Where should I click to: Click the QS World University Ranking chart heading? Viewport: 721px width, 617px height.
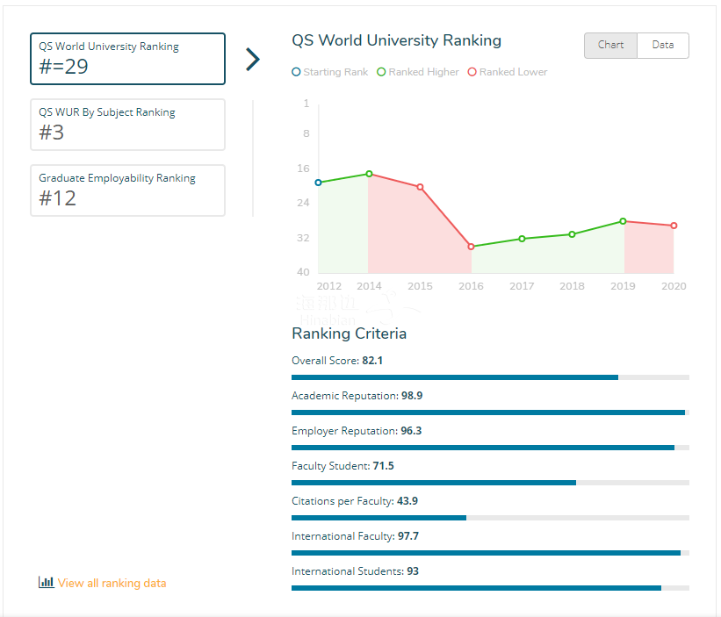(x=396, y=40)
